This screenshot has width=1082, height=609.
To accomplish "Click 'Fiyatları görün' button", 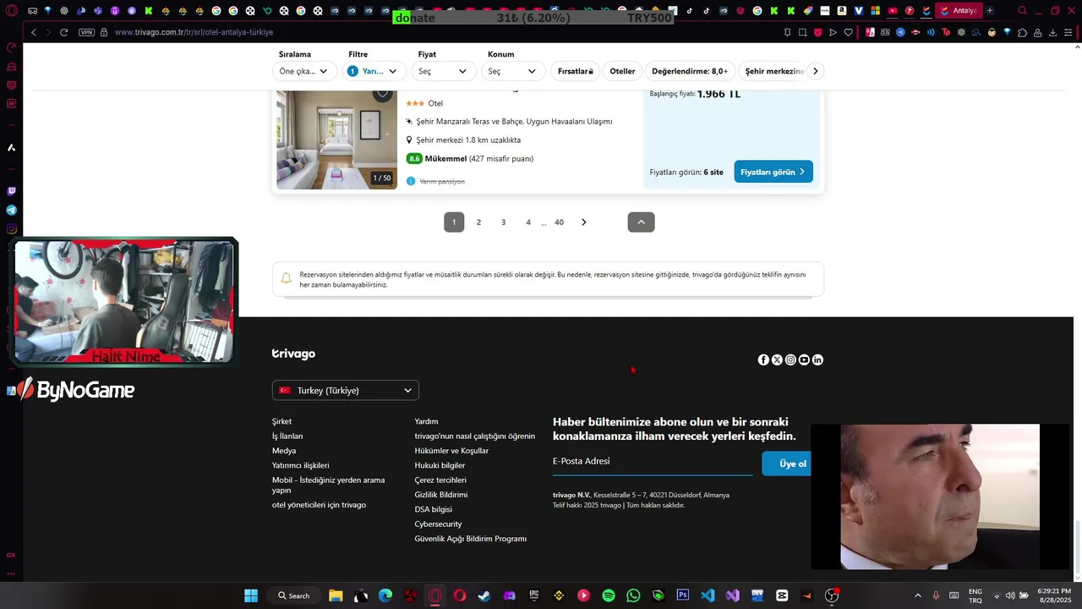I will [x=773, y=172].
